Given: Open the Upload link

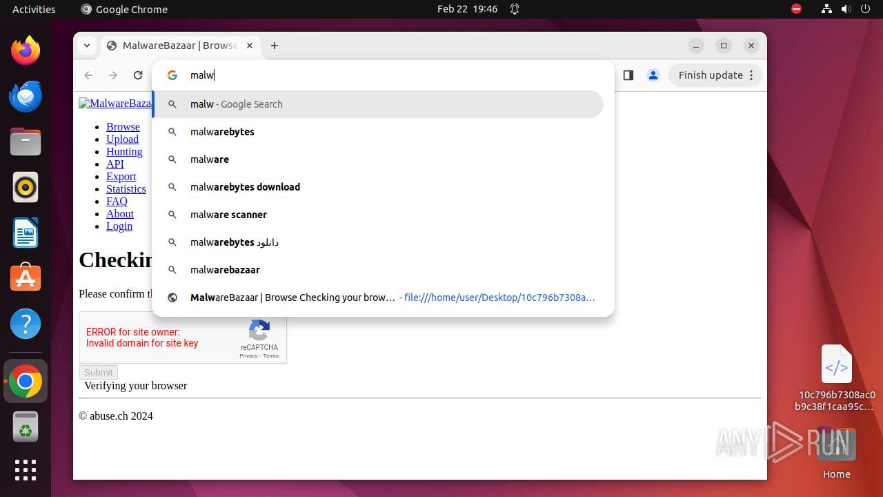Looking at the screenshot, I should click(122, 139).
